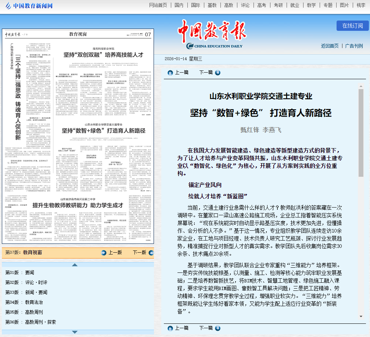Follow the 返回首页 link
The image size is (370, 337).
[330, 46]
